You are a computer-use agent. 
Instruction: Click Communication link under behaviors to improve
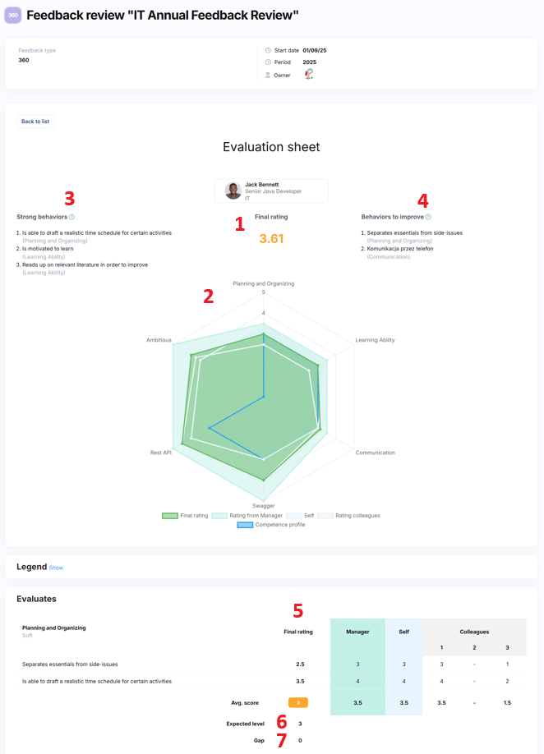point(389,257)
